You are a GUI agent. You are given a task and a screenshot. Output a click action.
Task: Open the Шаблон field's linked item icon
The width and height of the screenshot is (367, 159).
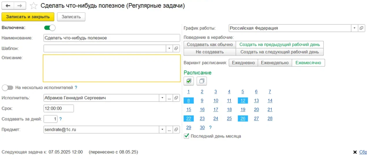click(176, 48)
